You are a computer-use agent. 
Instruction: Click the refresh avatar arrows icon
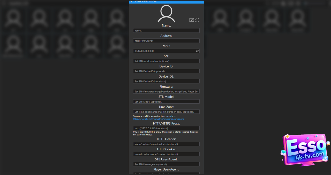pos(197,20)
